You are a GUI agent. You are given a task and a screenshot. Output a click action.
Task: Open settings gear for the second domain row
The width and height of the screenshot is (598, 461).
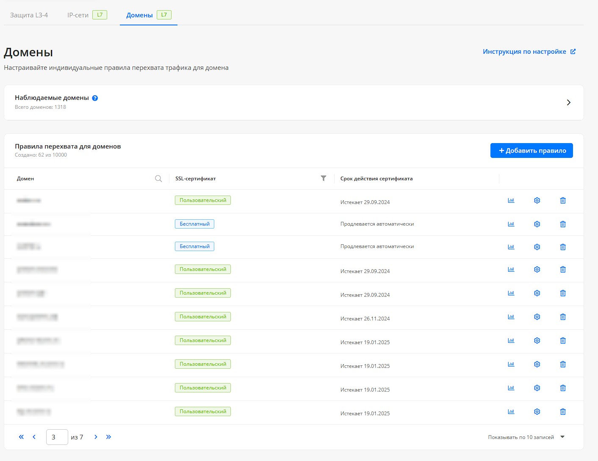[x=537, y=224]
